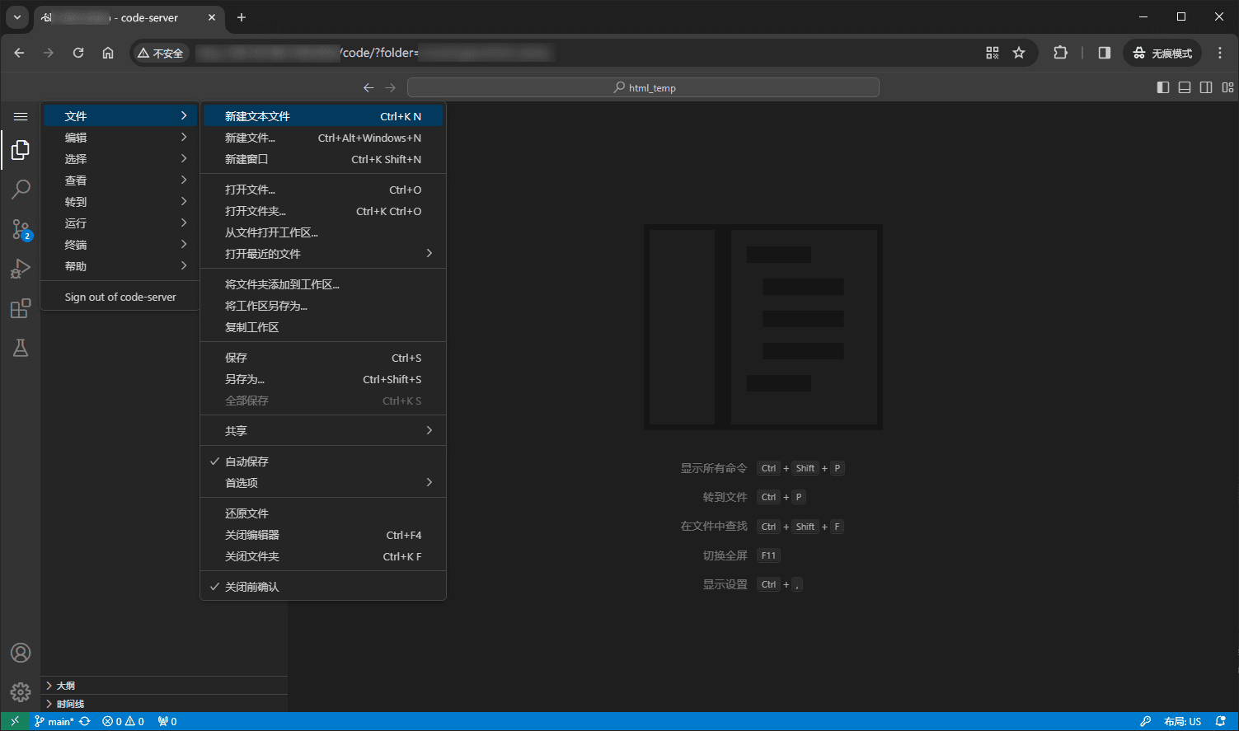Open the 选择 menu
The height and width of the screenshot is (731, 1239).
point(121,159)
